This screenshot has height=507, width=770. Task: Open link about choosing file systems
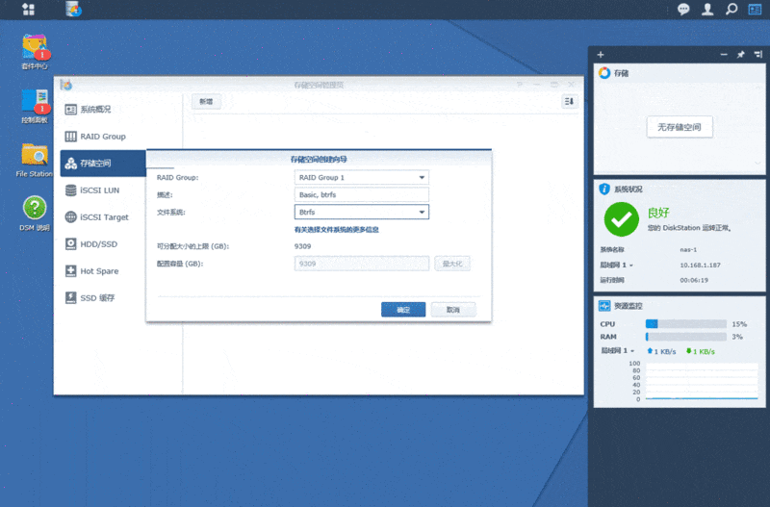pyautogui.click(x=336, y=230)
